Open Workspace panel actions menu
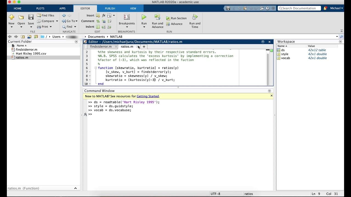Screen dimensions: 351x197 coord(340,42)
